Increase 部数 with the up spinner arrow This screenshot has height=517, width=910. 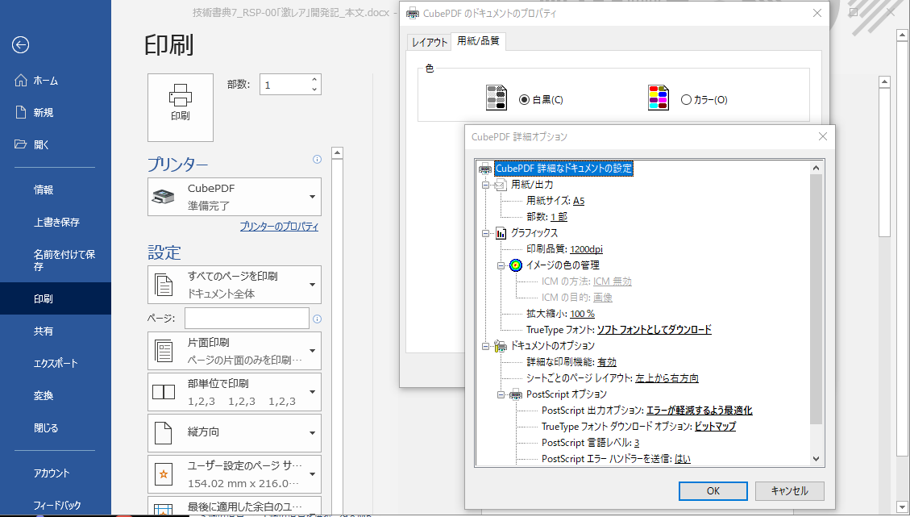pyautogui.click(x=314, y=80)
